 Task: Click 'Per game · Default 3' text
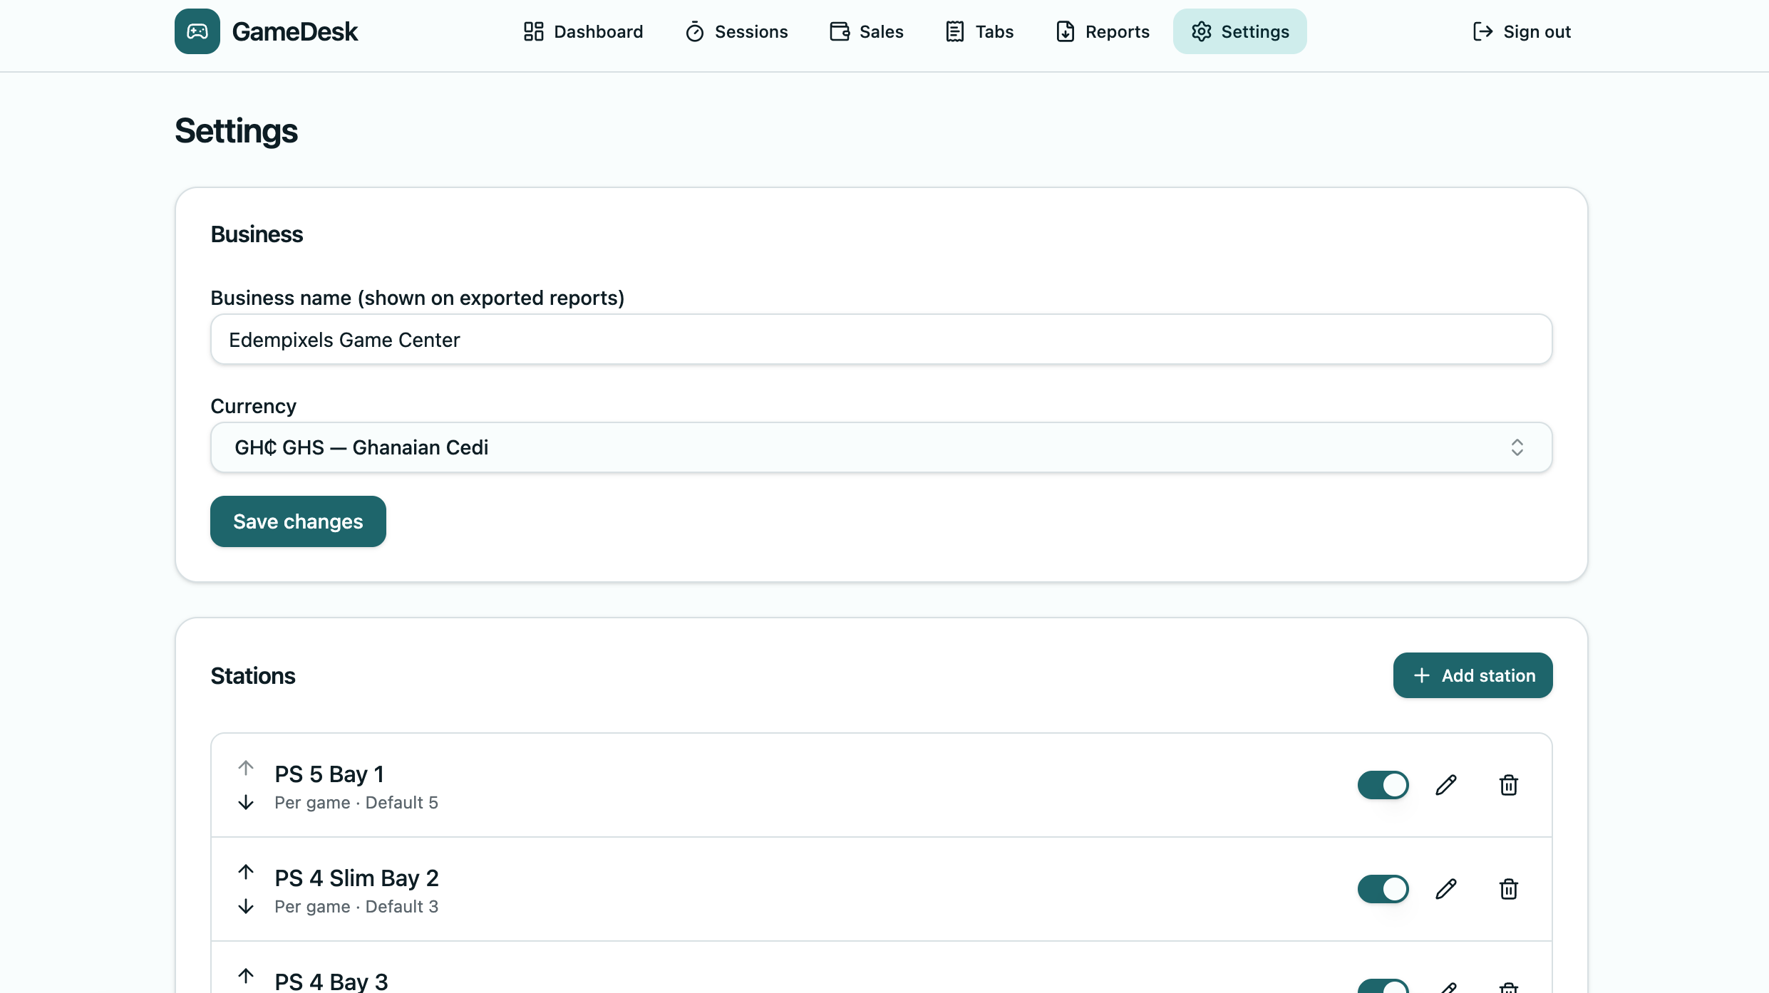coord(356,907)
